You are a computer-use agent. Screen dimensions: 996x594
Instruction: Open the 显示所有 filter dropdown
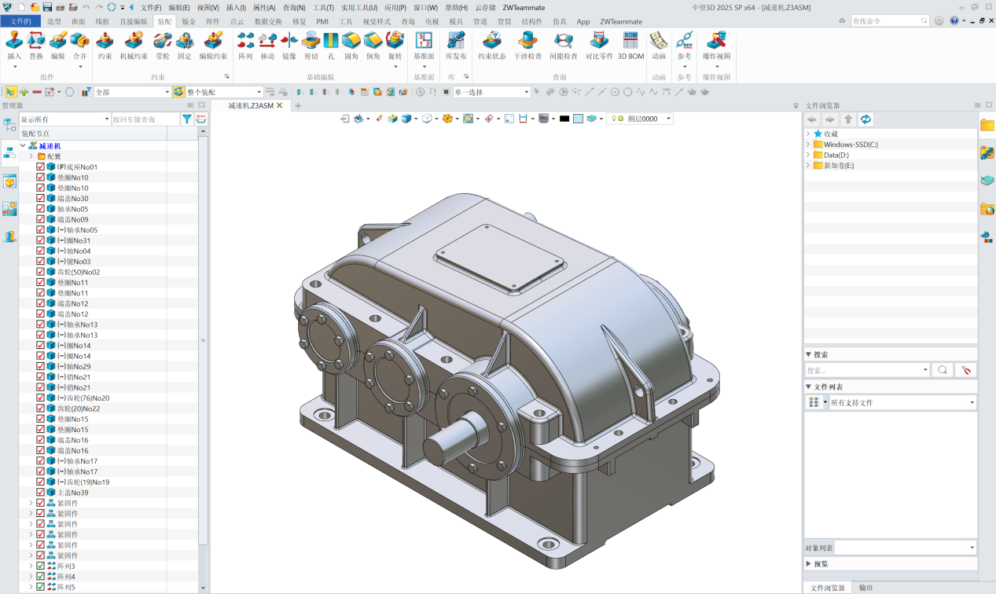(107, 119)
